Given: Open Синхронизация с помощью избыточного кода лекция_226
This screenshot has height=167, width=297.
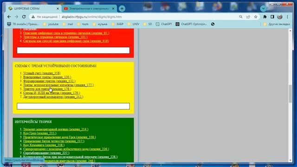Looking at the screenshot, I should pos(66,149).
